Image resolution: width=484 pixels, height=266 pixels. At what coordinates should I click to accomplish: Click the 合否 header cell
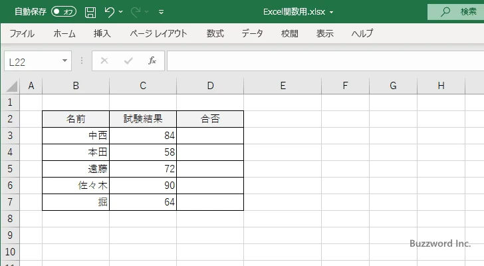[x=210, y=119]
